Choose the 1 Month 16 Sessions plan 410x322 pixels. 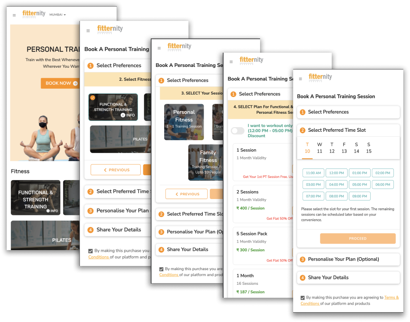coord(263,284)
